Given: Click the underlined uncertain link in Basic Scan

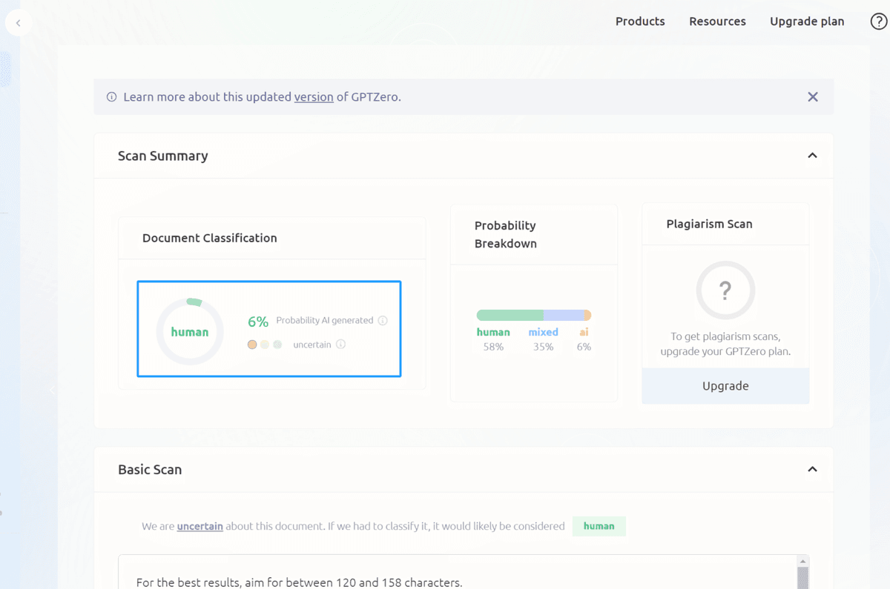Looking at the screenshot, I should [x=200, y=526].
